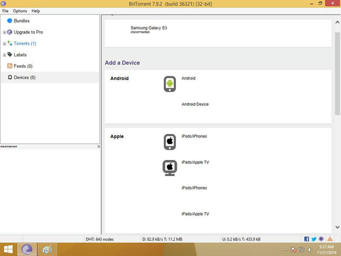The image size is (341, 256).
Task: Click the Facebook icon in status bar
Action: 306,239
